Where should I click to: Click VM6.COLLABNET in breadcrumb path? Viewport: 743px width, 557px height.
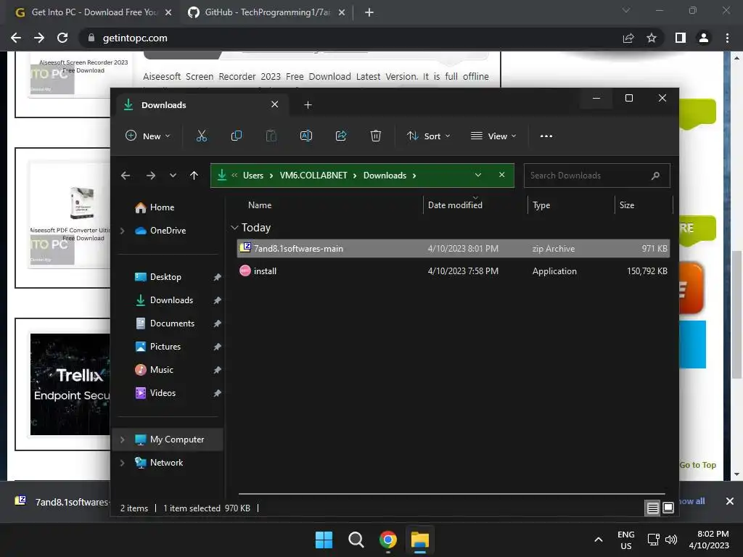pos(313,176)
